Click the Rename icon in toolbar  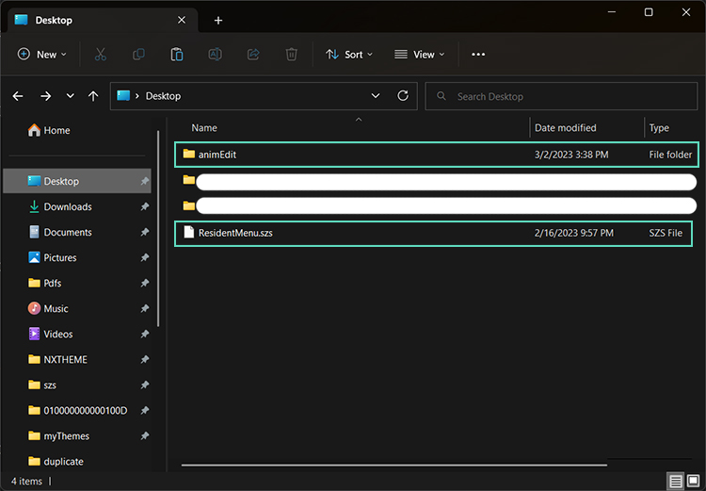[x=215, y=55]
